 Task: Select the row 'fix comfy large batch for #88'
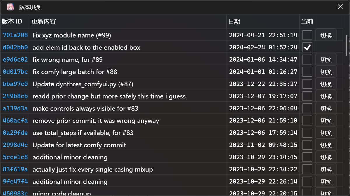117,72
